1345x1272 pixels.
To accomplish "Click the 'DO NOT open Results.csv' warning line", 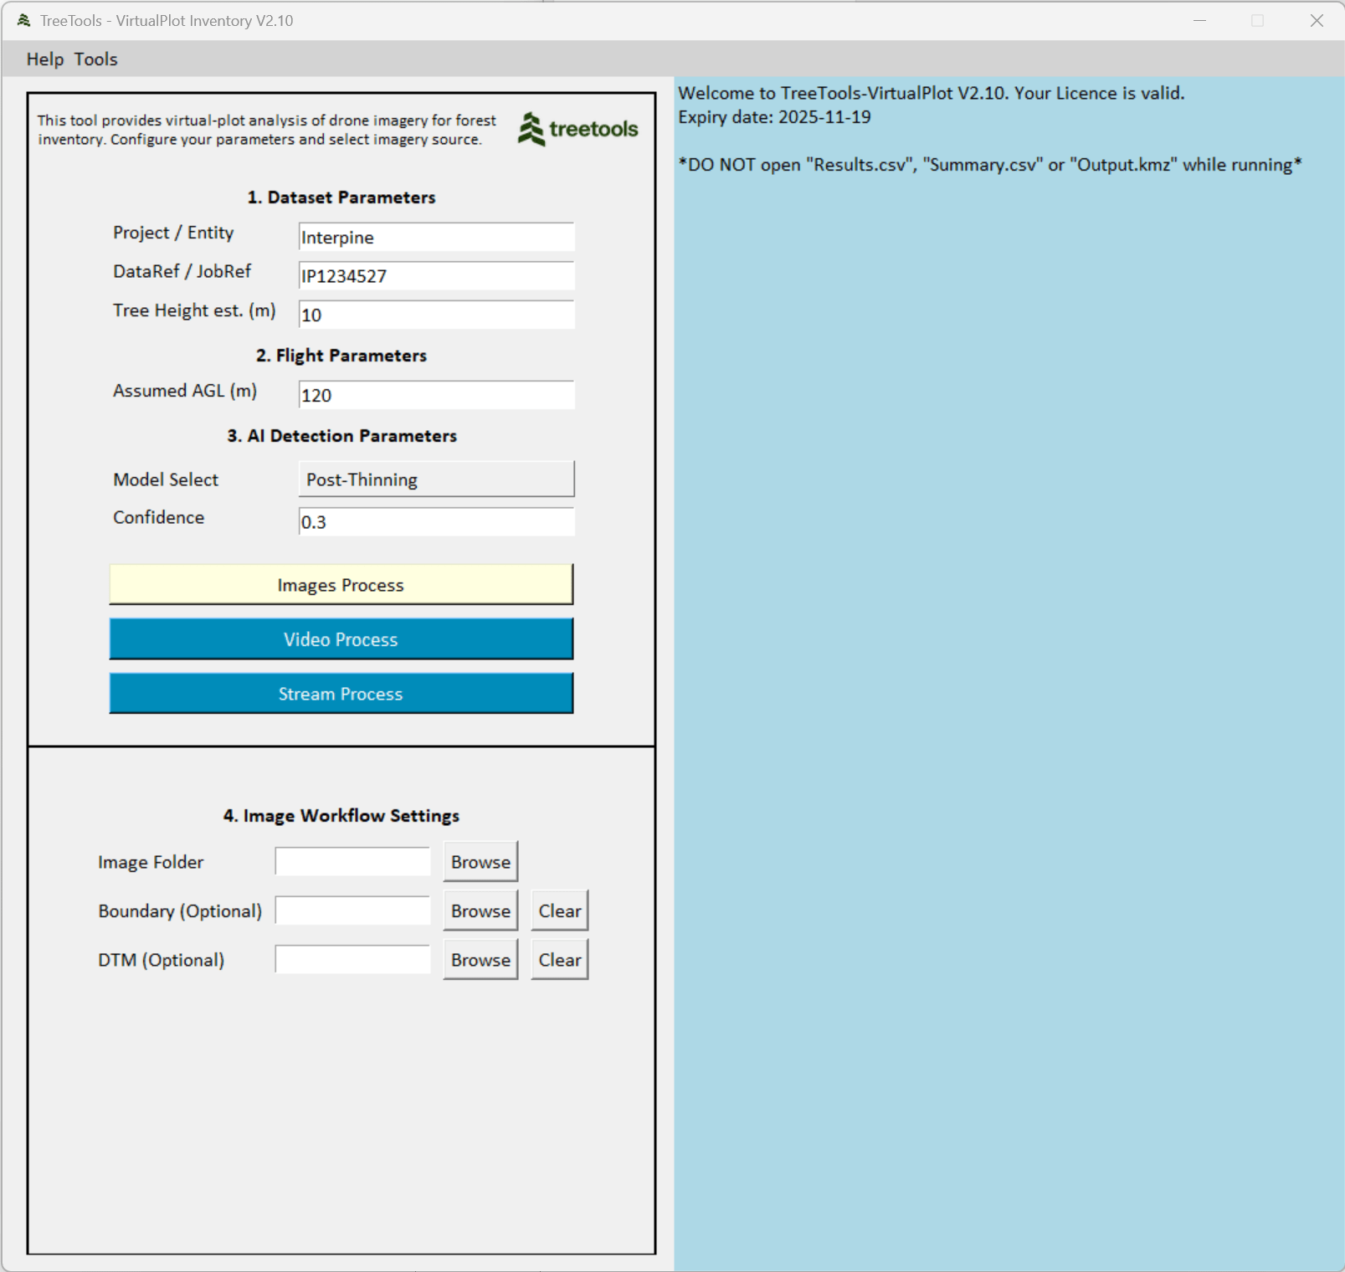I will point(990,165).
